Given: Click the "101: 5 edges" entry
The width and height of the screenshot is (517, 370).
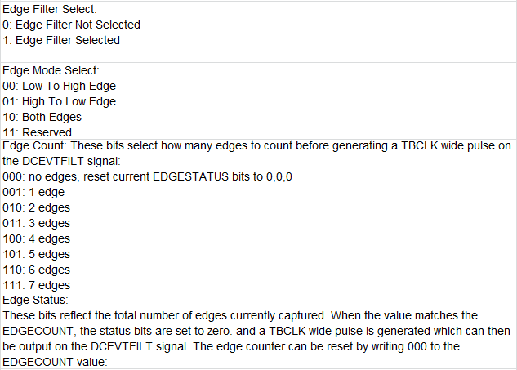Looking at the screenshot, I should tap(36, 254).
